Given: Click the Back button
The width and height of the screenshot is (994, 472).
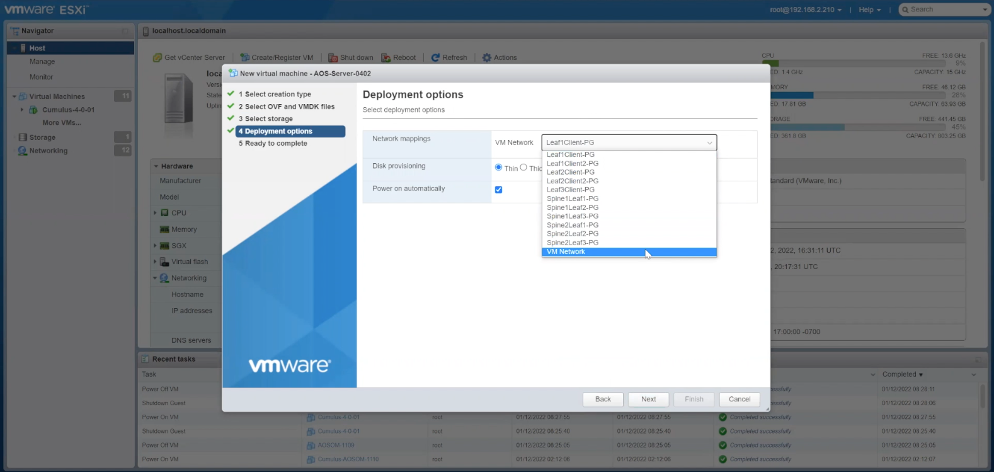Looking at the screenshot, I should click(603, 400).
